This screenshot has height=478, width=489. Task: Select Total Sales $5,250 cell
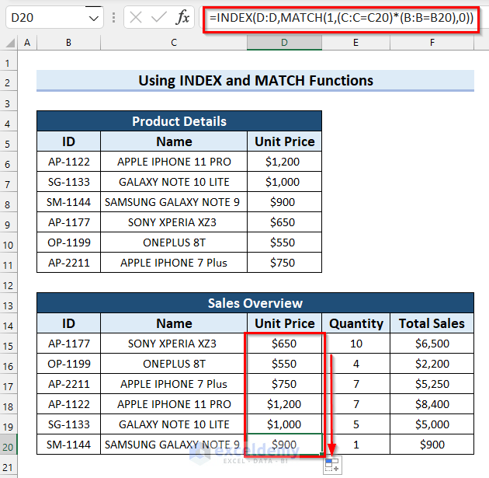[432, 384]
